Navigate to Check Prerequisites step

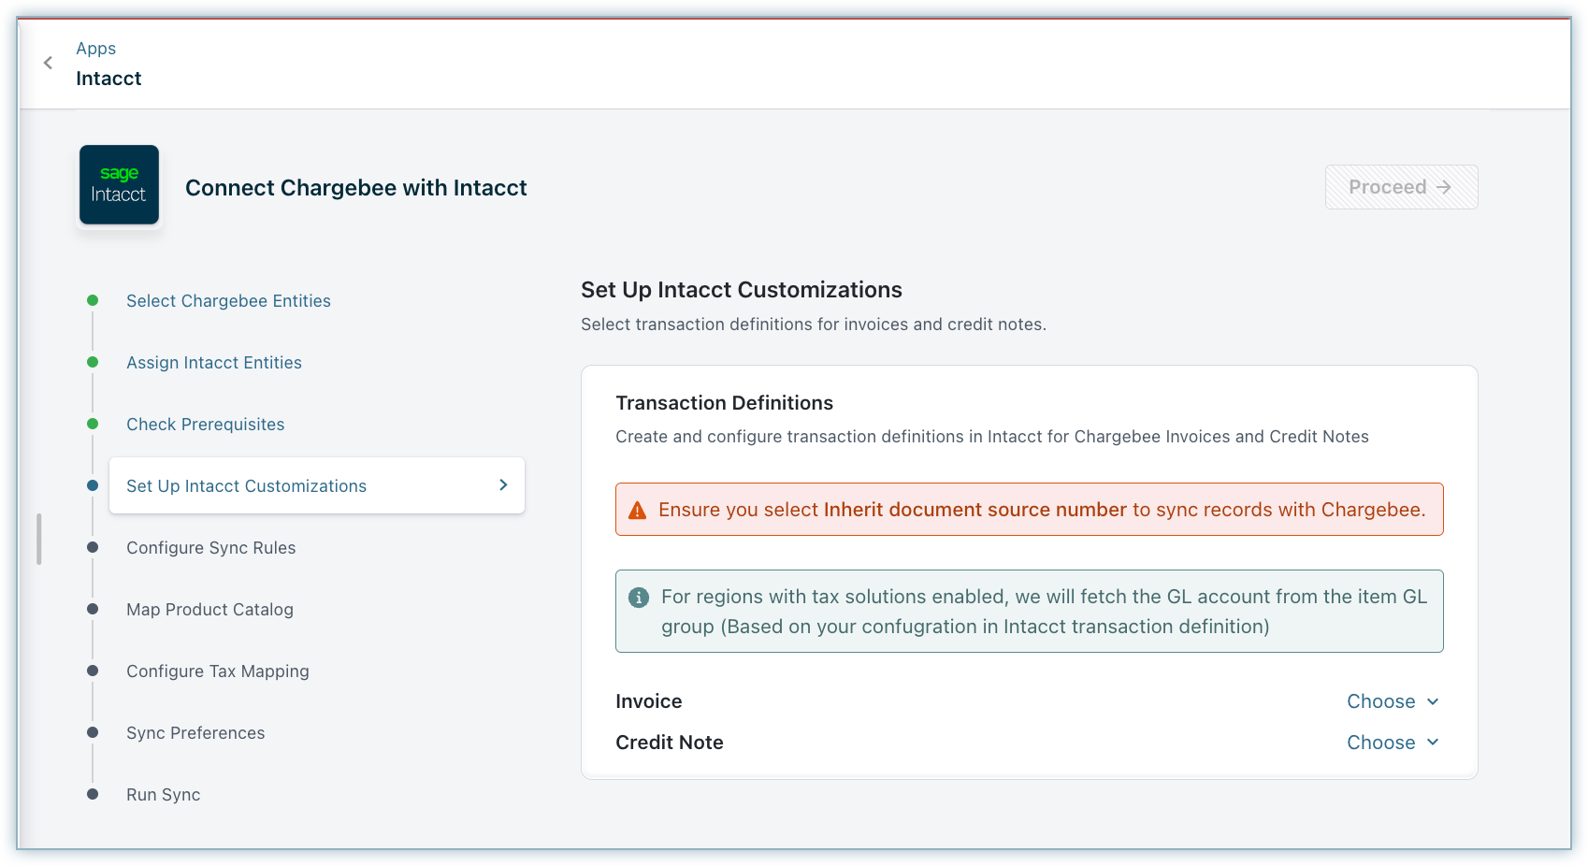[x=205, y=425]
